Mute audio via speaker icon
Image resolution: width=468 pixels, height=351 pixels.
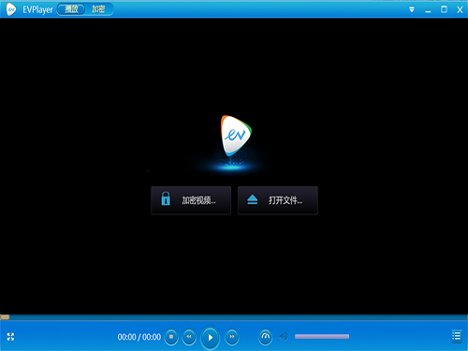[x=284, y=336]
